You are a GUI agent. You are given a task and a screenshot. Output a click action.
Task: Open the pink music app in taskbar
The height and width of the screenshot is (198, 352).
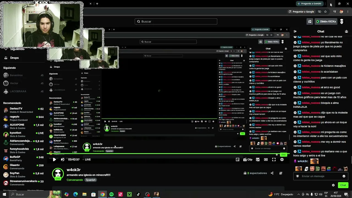[x=120, y=194]
